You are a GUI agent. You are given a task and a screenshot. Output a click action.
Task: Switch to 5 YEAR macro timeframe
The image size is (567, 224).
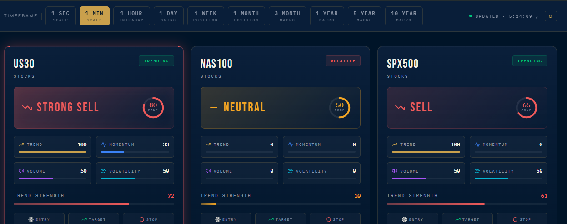coord(365,16)
